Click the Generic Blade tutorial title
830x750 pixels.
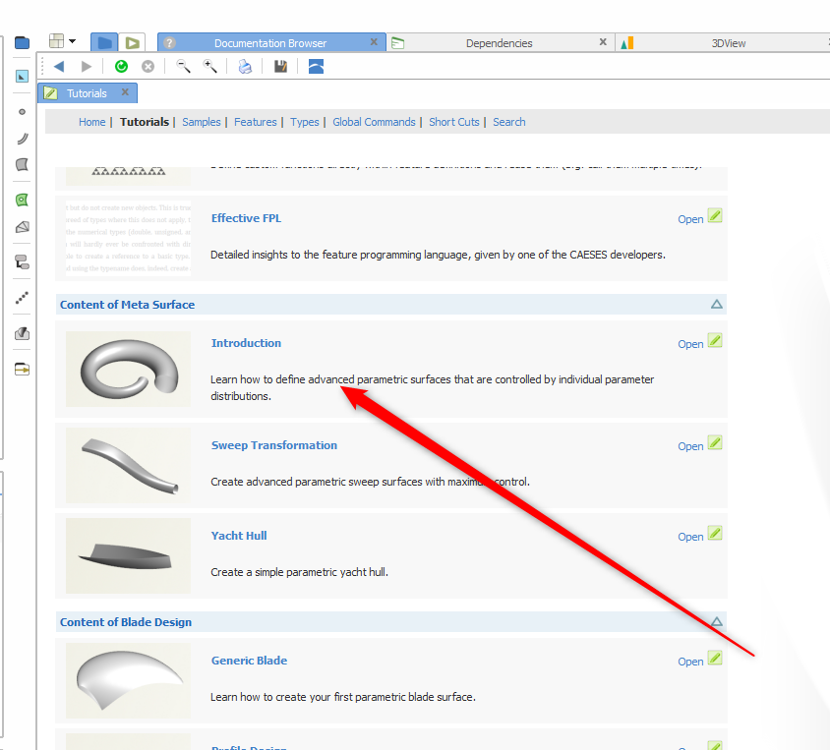250,661
